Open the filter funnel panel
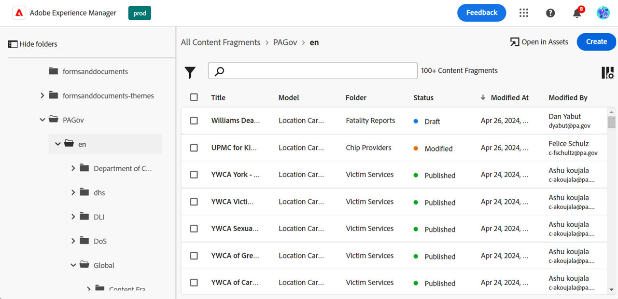This screenshot has width=618, height=299. click(x=190, y=73)
